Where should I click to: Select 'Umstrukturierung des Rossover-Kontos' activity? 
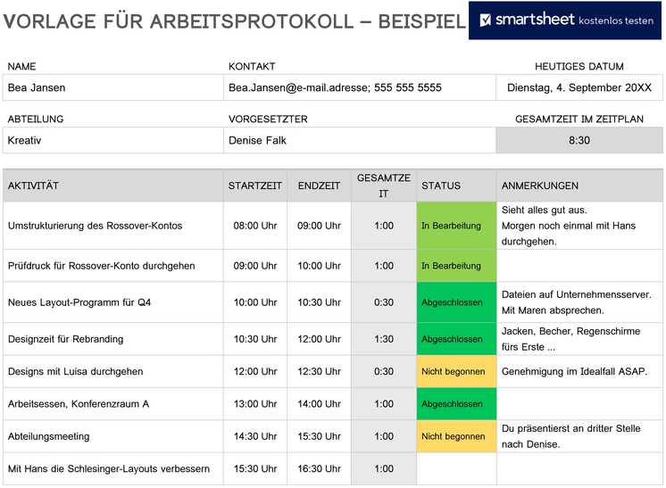pos(113,226)
